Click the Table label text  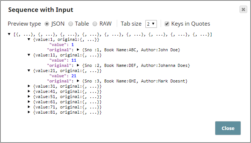pyautogui.click(x=82, y=24)
